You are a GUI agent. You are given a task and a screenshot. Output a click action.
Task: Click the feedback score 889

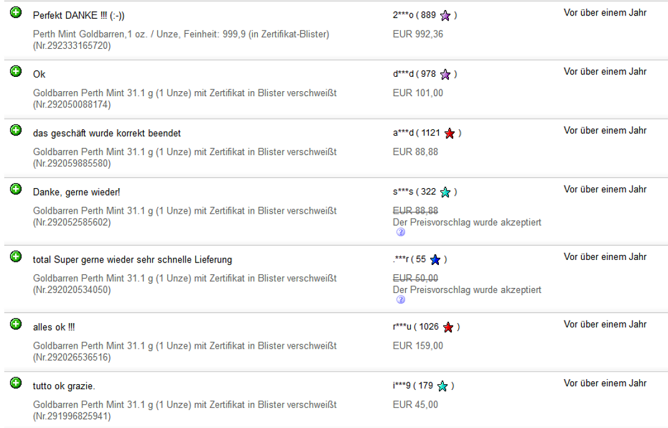pyautogui.click(x=428, y=16)
